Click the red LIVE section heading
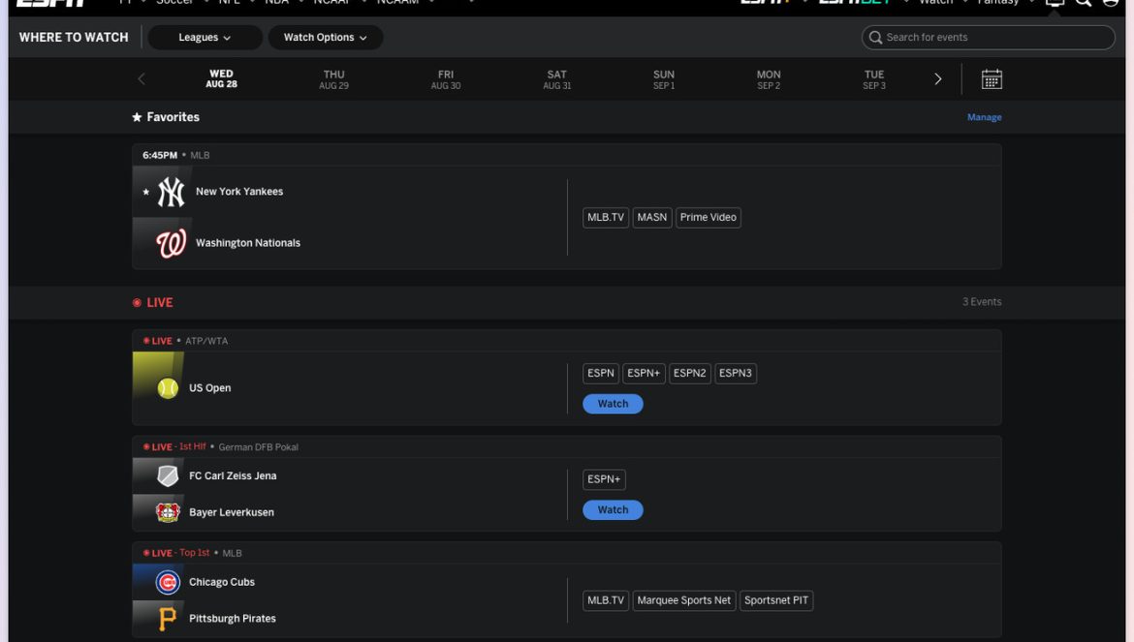 (159, 302)
